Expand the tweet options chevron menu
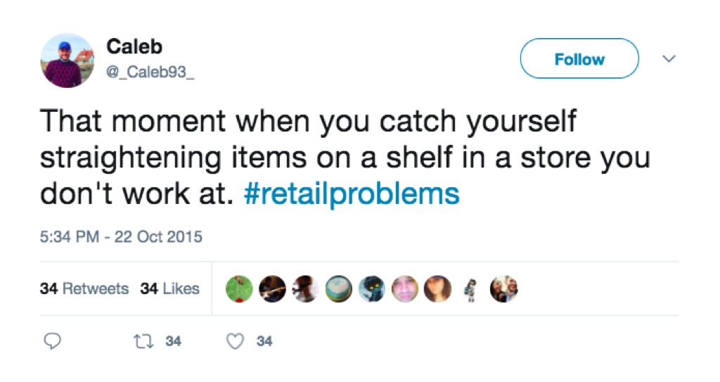Image resolution: width=720 pixels, height=382 pixels. click(x=669, y=58)
